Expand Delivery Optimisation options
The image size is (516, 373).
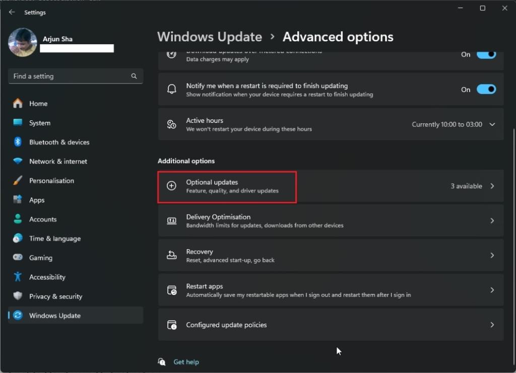coord(330,220)
